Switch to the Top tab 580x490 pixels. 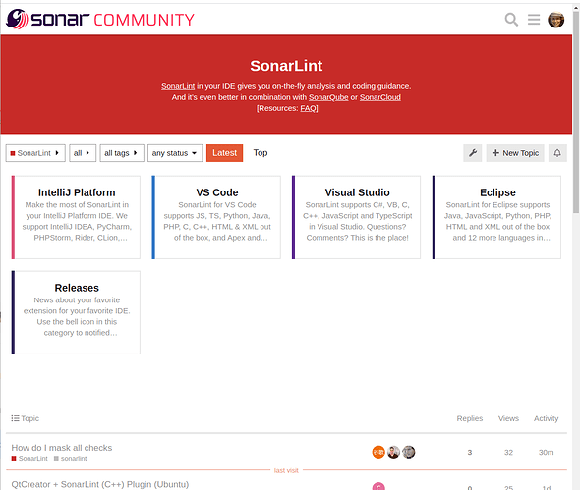261,153
